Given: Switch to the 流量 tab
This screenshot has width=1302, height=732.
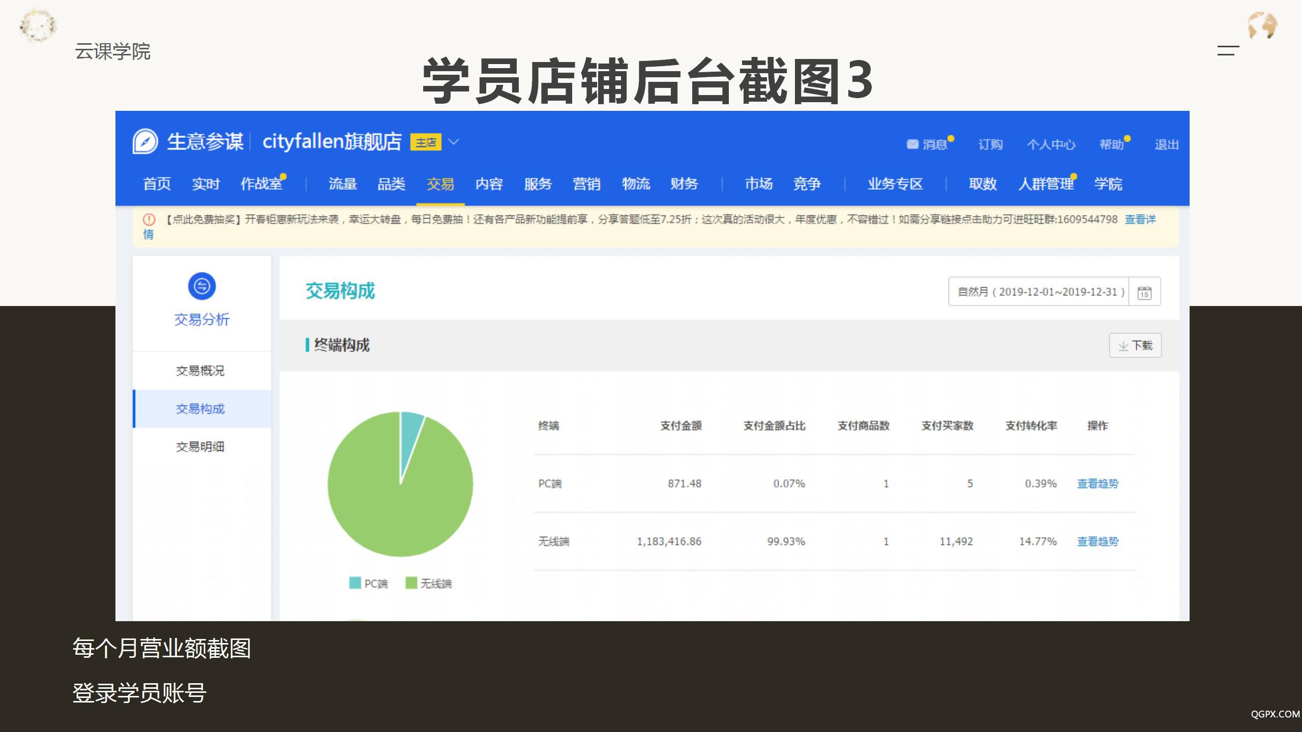Looking at the screenshot, I should (342, 184).
